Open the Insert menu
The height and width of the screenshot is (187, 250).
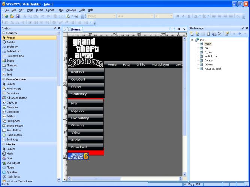[x=39, y=10]
